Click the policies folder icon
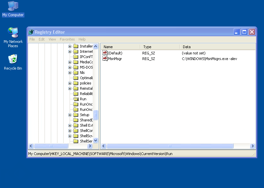264x188 pixels. pyautogui.click(x=76, y=83)
